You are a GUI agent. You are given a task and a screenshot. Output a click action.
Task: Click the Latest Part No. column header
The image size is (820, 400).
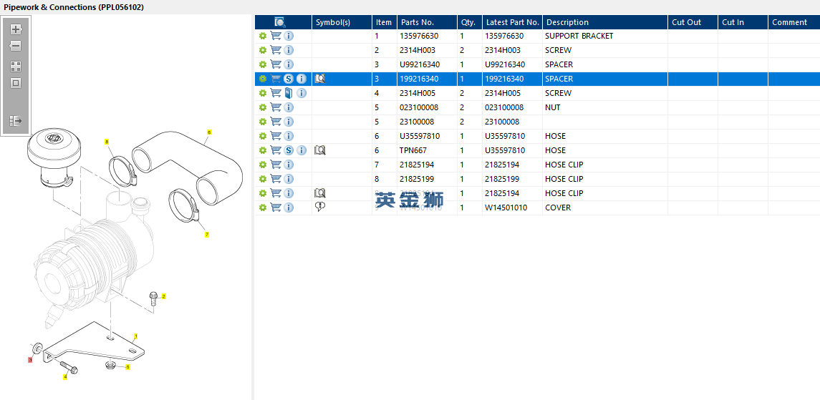click(x=513, y=22)
